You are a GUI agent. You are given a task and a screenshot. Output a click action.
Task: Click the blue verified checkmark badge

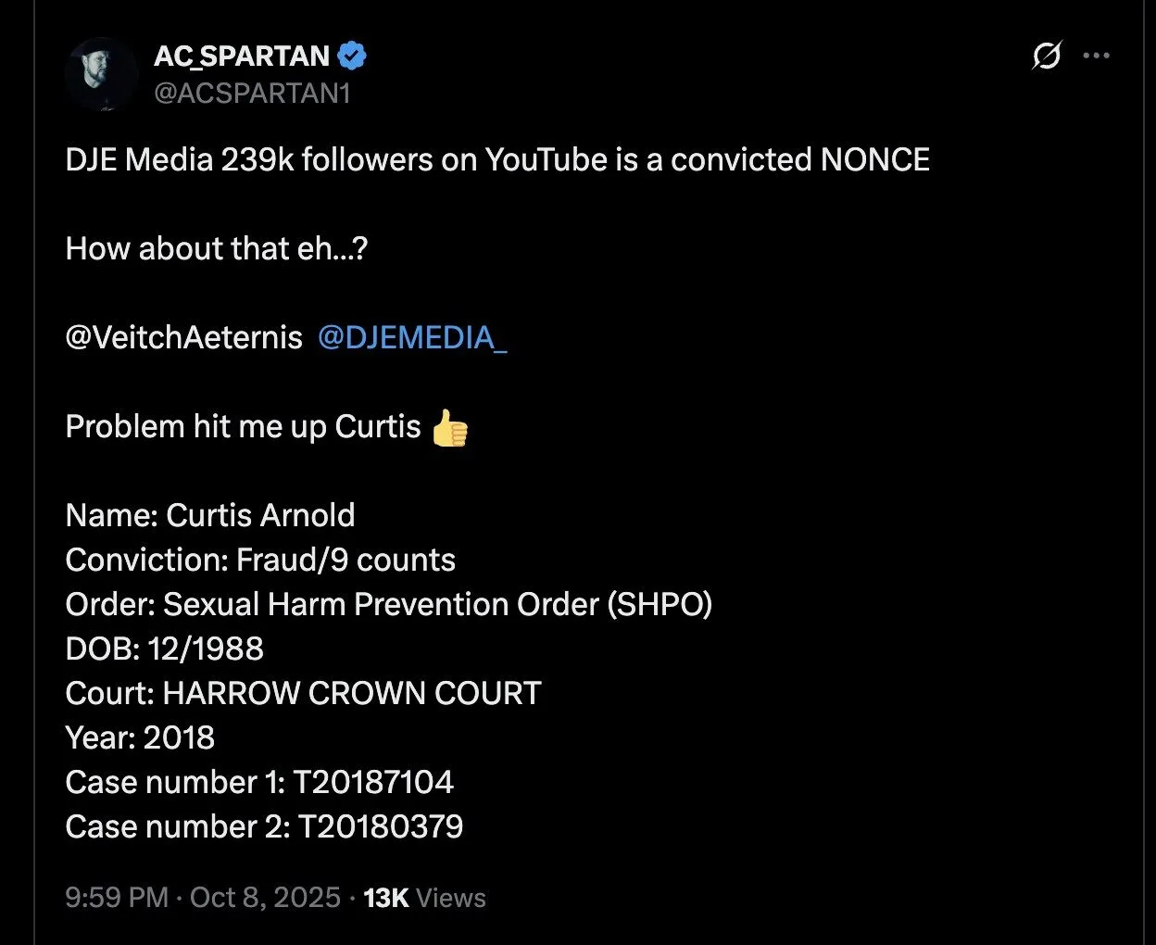pos(352,56)
